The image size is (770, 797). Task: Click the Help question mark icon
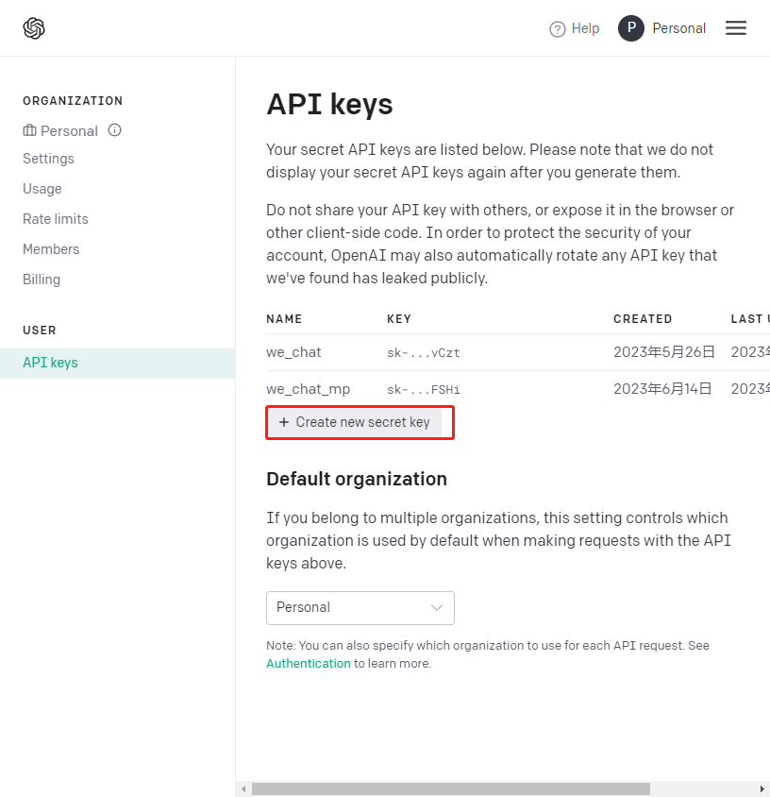click(x=558, y=29)
